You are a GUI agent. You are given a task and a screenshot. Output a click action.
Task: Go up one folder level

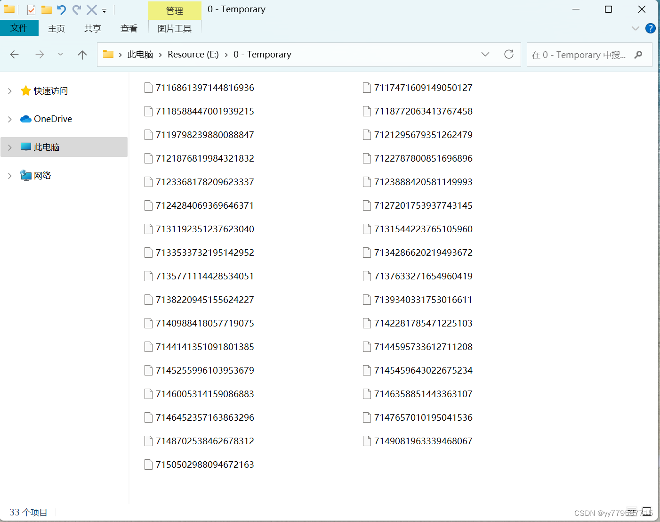(82, 55)
